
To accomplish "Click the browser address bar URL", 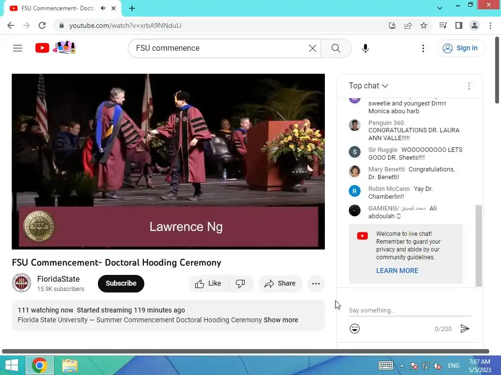I will 125,25.
